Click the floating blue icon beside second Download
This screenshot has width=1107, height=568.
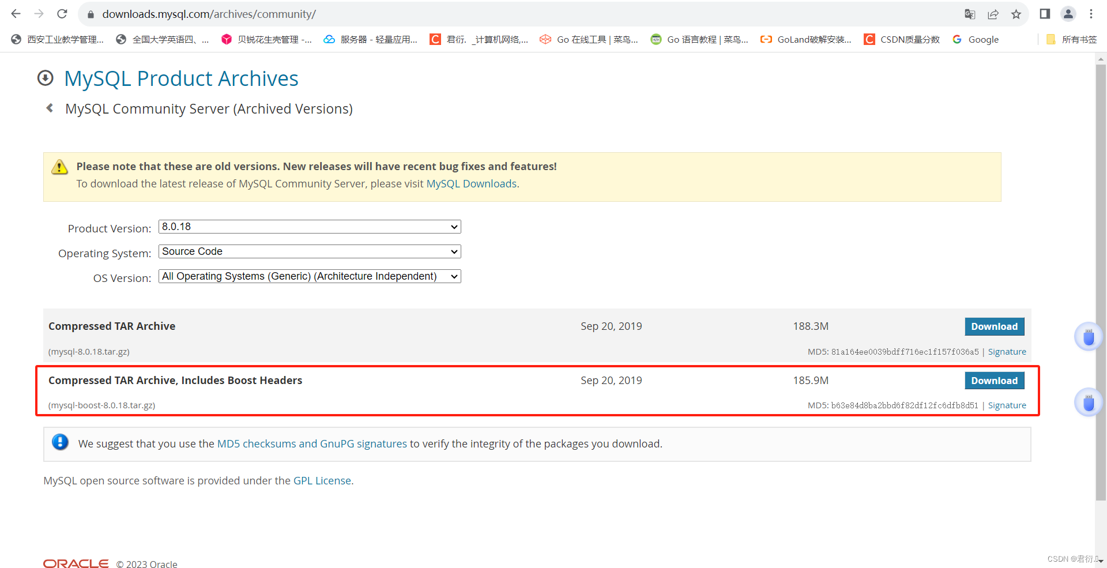1089,403
